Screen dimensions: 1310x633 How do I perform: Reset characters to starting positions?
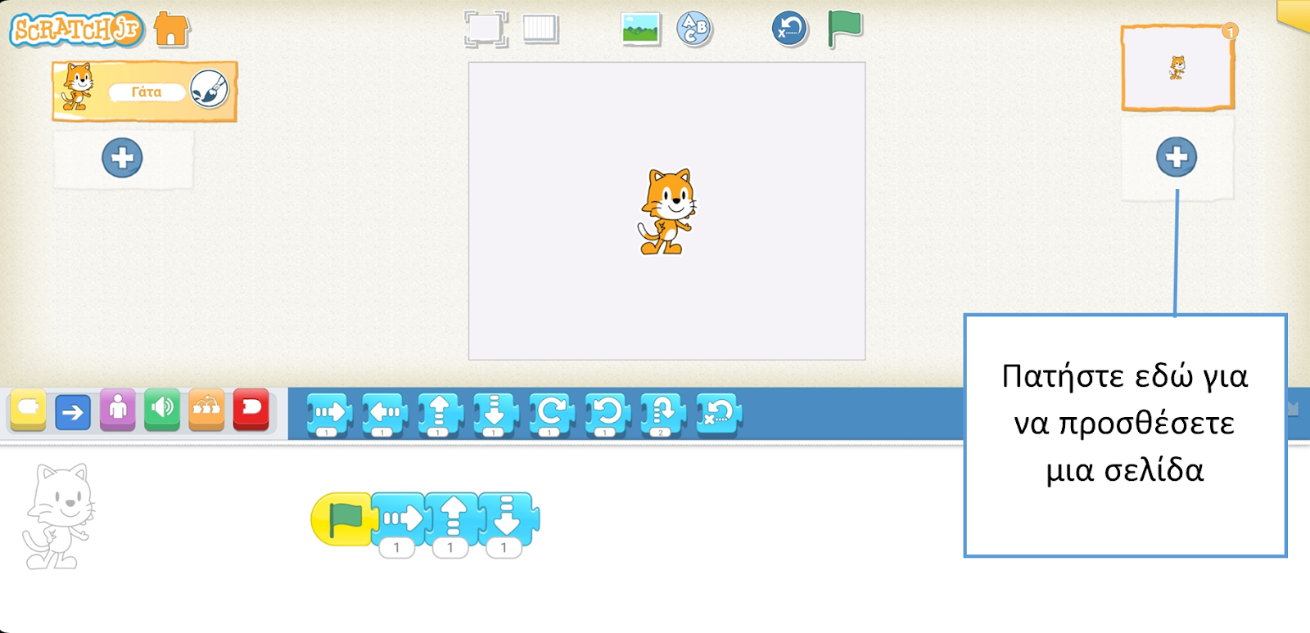790,29
